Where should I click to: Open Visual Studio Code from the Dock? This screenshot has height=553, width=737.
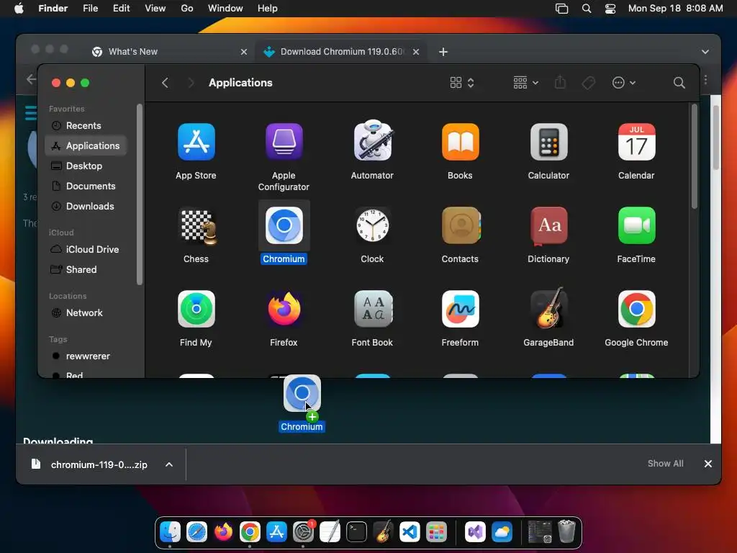coord(410,532)
